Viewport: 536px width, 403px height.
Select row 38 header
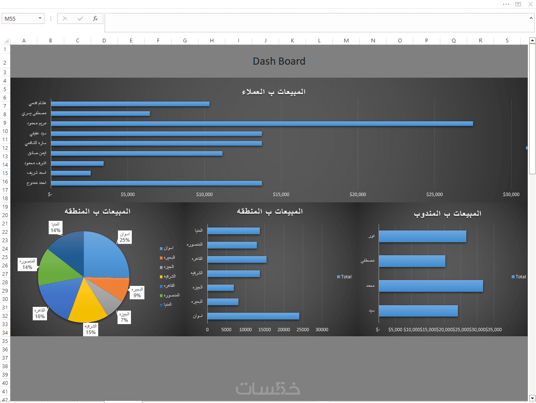coord(5,366)
